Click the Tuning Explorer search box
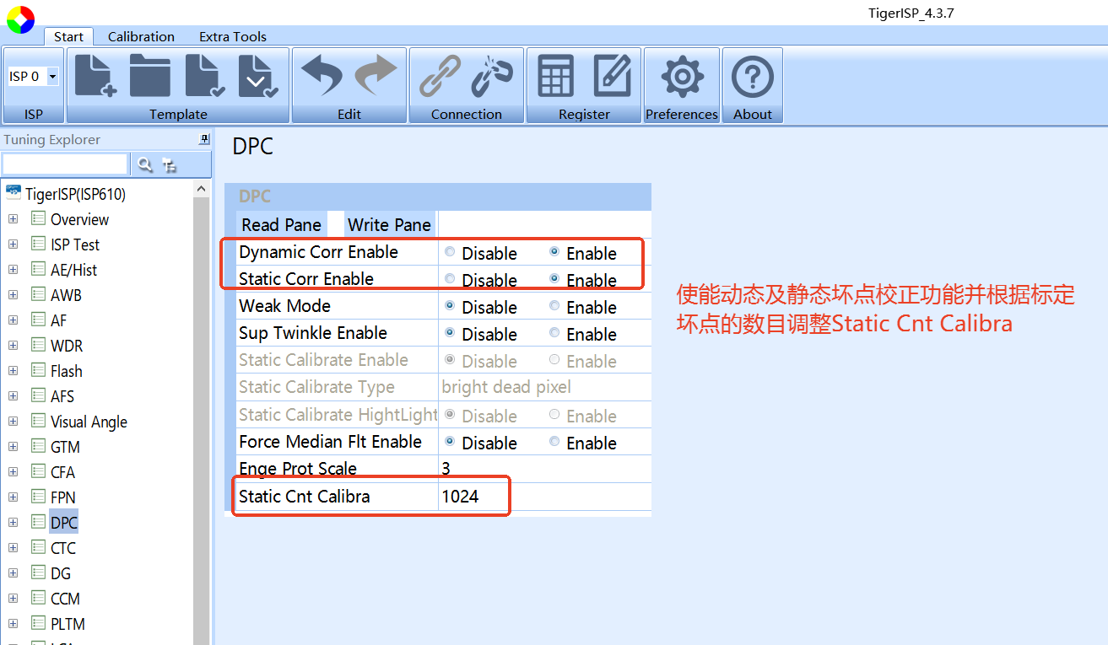 [65, 164]
